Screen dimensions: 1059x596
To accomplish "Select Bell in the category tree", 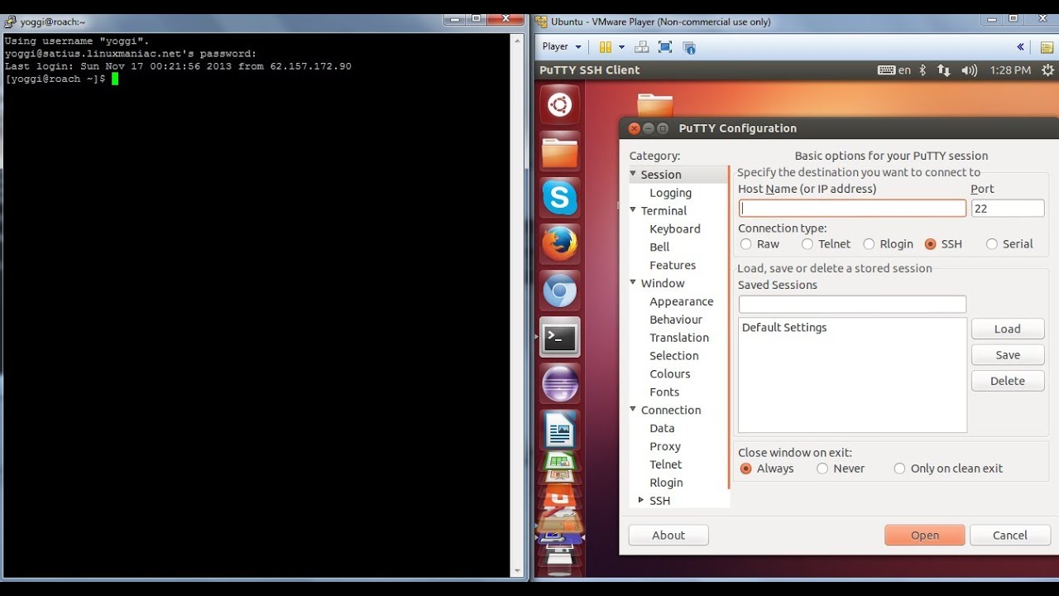I will pyautogui.click(x=659, y=248).
